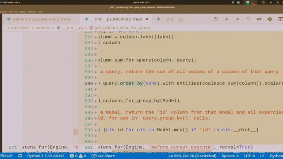Start Live Share from status bar
Screen dimensions: 283x159
[103, 156]
